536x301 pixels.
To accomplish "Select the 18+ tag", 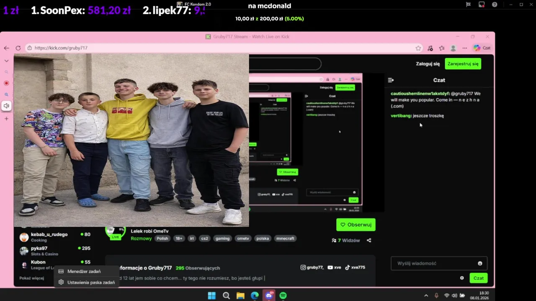I will tap(179, 238).
